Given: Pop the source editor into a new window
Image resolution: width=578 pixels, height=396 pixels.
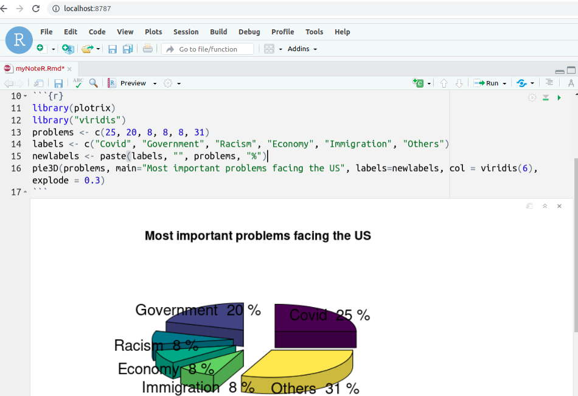Looking at the screenshot, I should point(37,83).
